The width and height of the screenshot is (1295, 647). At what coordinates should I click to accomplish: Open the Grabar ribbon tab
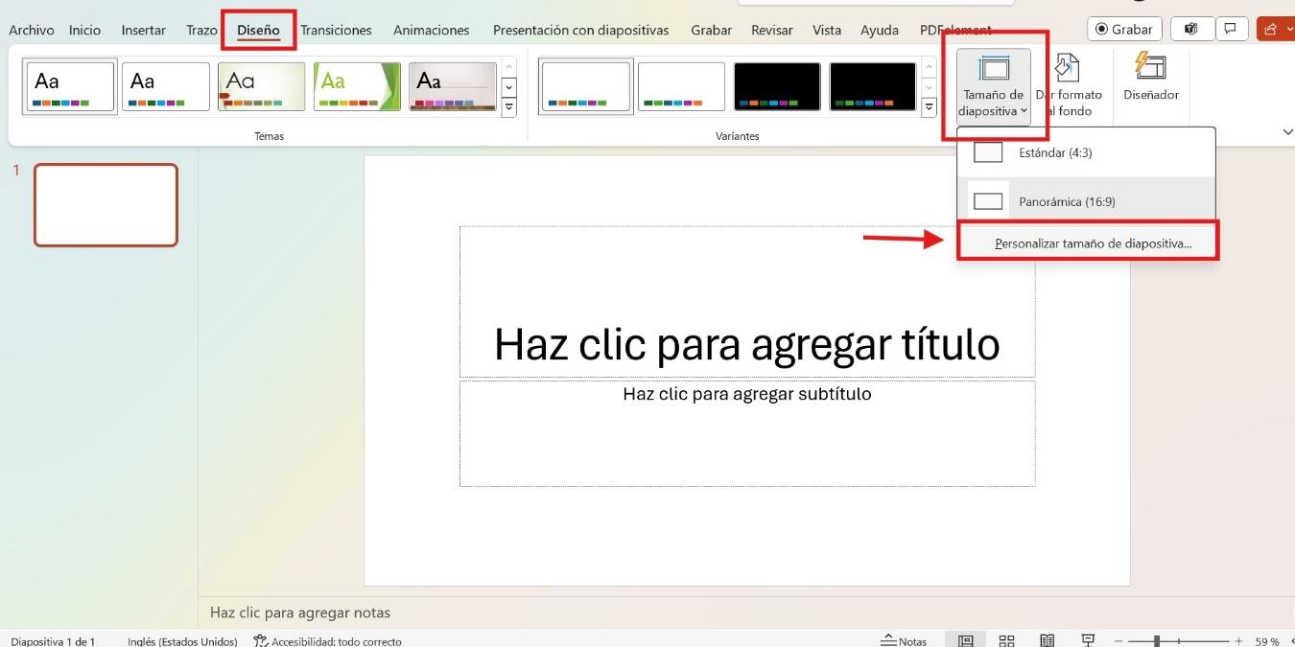pyautogui.click(x=711, y=30)
